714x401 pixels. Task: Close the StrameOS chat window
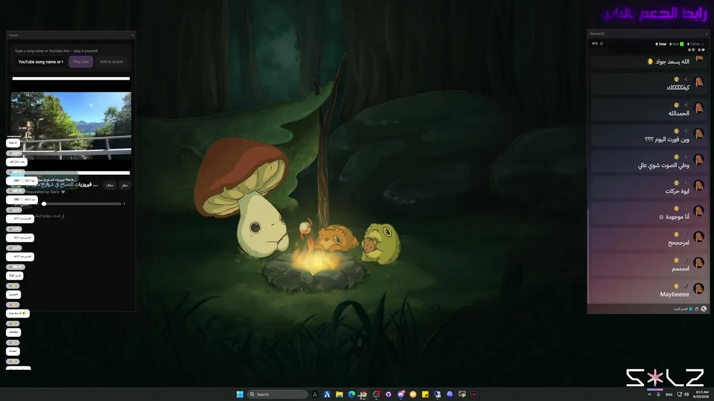pyautogui.click(x=707, y=34)
